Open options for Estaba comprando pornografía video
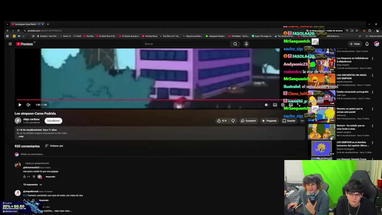Screen dimensions: 382x215 [372, 92]
